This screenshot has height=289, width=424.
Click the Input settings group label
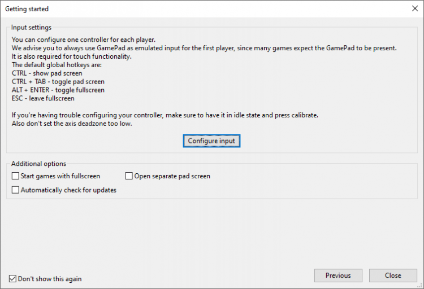point(31,27)
